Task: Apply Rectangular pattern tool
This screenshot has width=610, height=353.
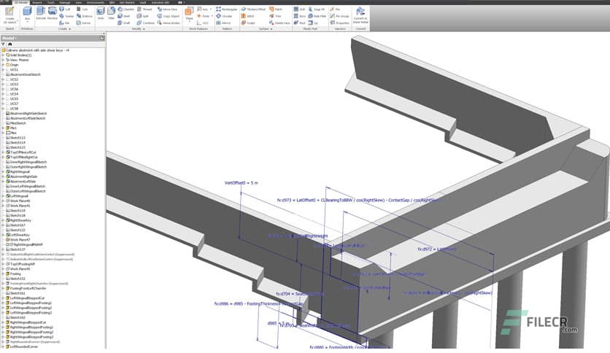Action: click(x=227, y=9)
